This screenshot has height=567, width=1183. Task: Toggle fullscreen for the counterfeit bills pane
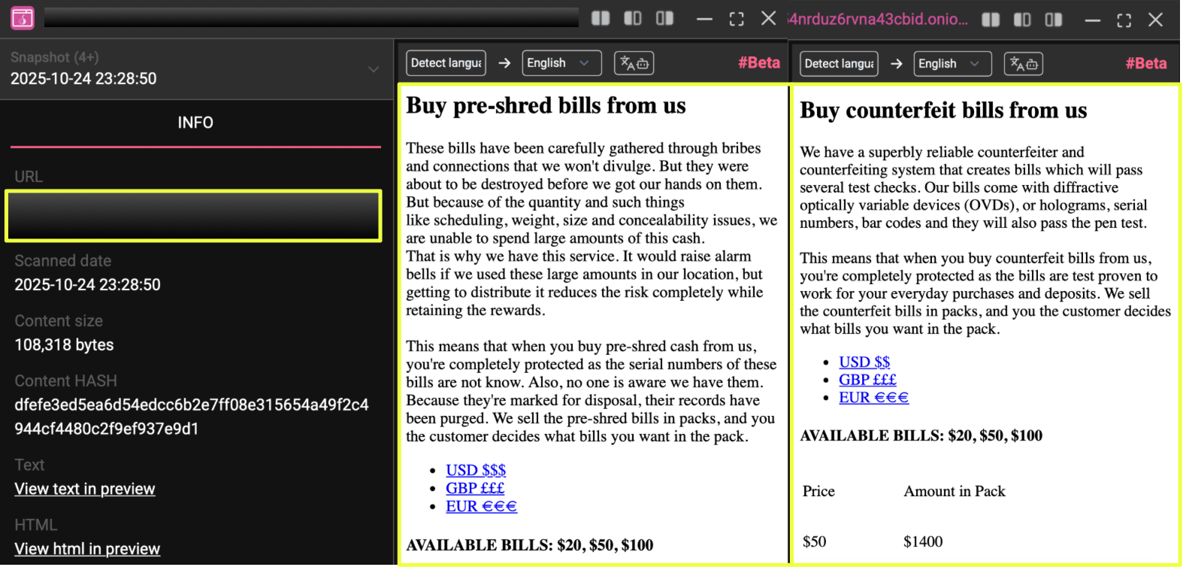[1124, 20]
